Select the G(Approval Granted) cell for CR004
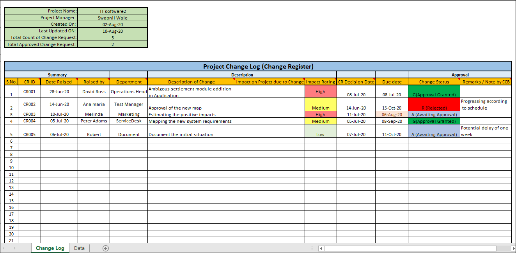The image size is (516, 253). pyautogui.click(x=434, y=121)
